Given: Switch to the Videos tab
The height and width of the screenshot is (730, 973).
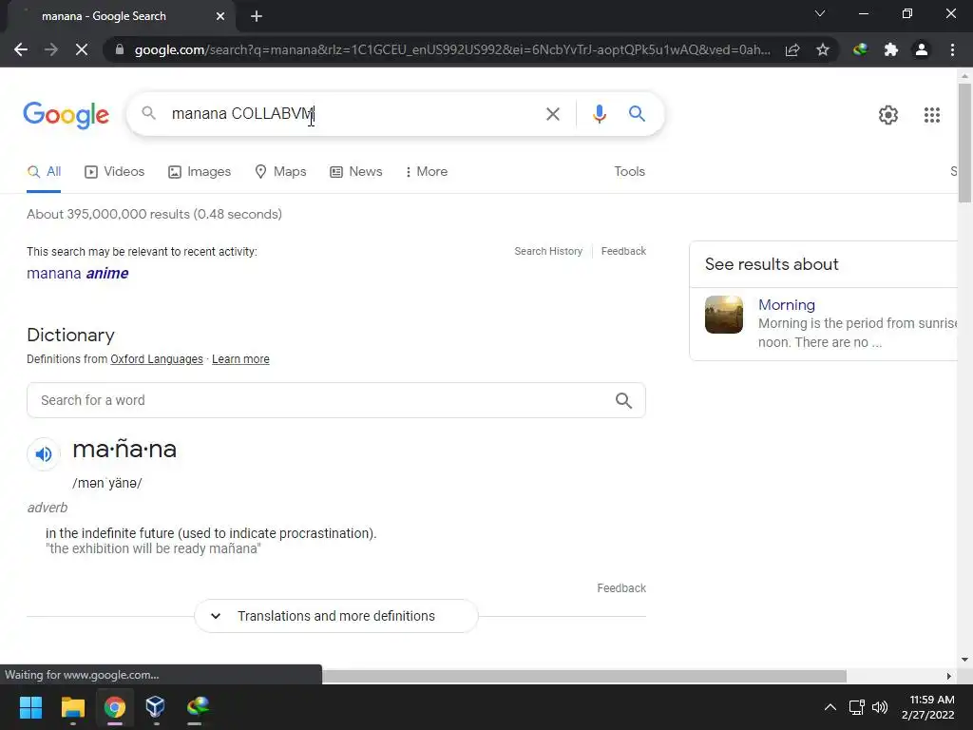Looking at the screenshot, I should click(x=115, y=172).
